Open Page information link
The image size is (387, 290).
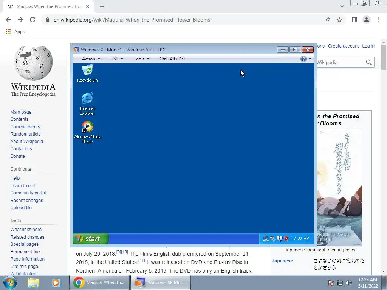27,259
